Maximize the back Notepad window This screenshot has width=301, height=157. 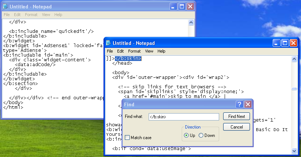[x=182, y=7]
